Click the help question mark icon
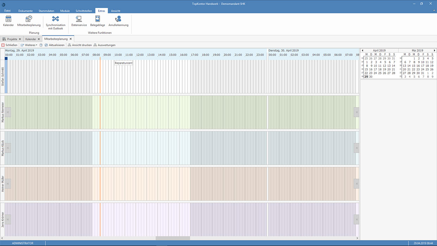Viewport: 437px width, 246px height. tap(41, 45)
